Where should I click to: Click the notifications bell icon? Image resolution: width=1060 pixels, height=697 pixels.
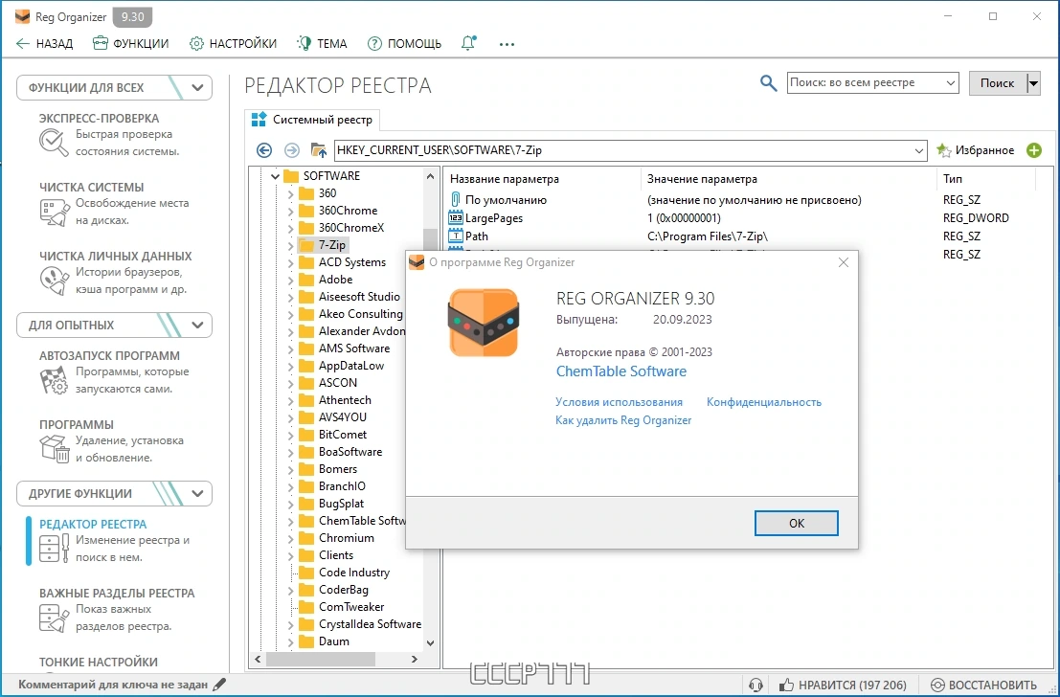468,43
